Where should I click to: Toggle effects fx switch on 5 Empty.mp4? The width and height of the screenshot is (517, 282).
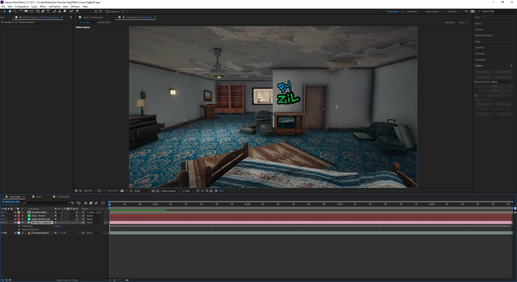[x=65, y=233]
